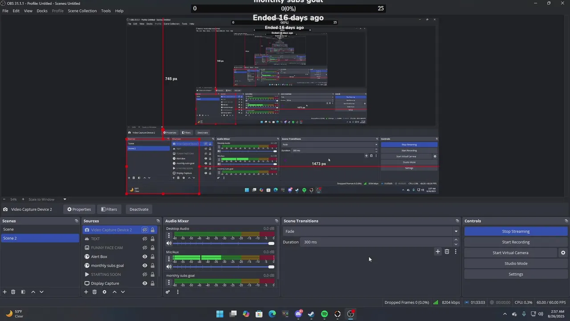
Task: Show the TEXT source
Action: coord(145,239)
